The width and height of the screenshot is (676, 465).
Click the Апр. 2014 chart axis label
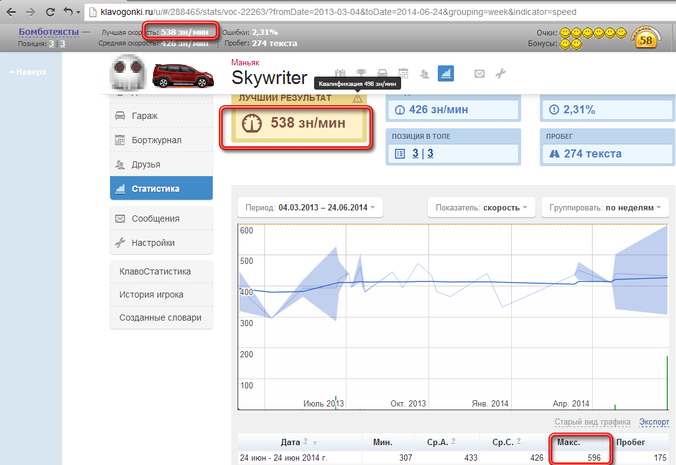click(572, 404)
